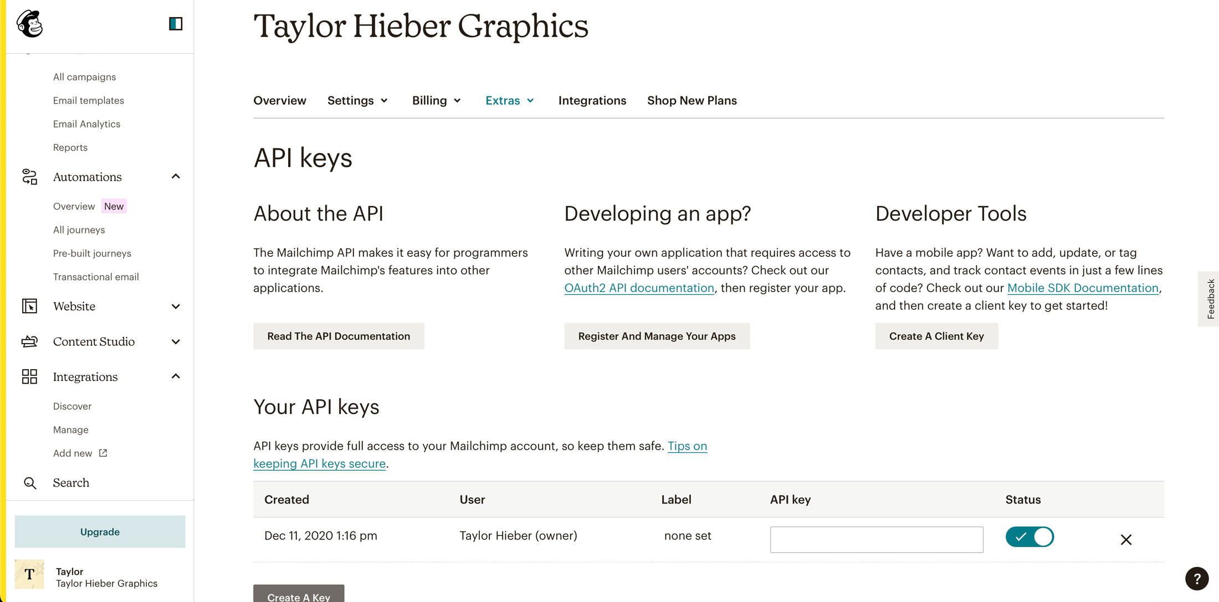Click the Taylor account avatar
Viewport: 1219px width, 602px height.
(x=29, y=574)
